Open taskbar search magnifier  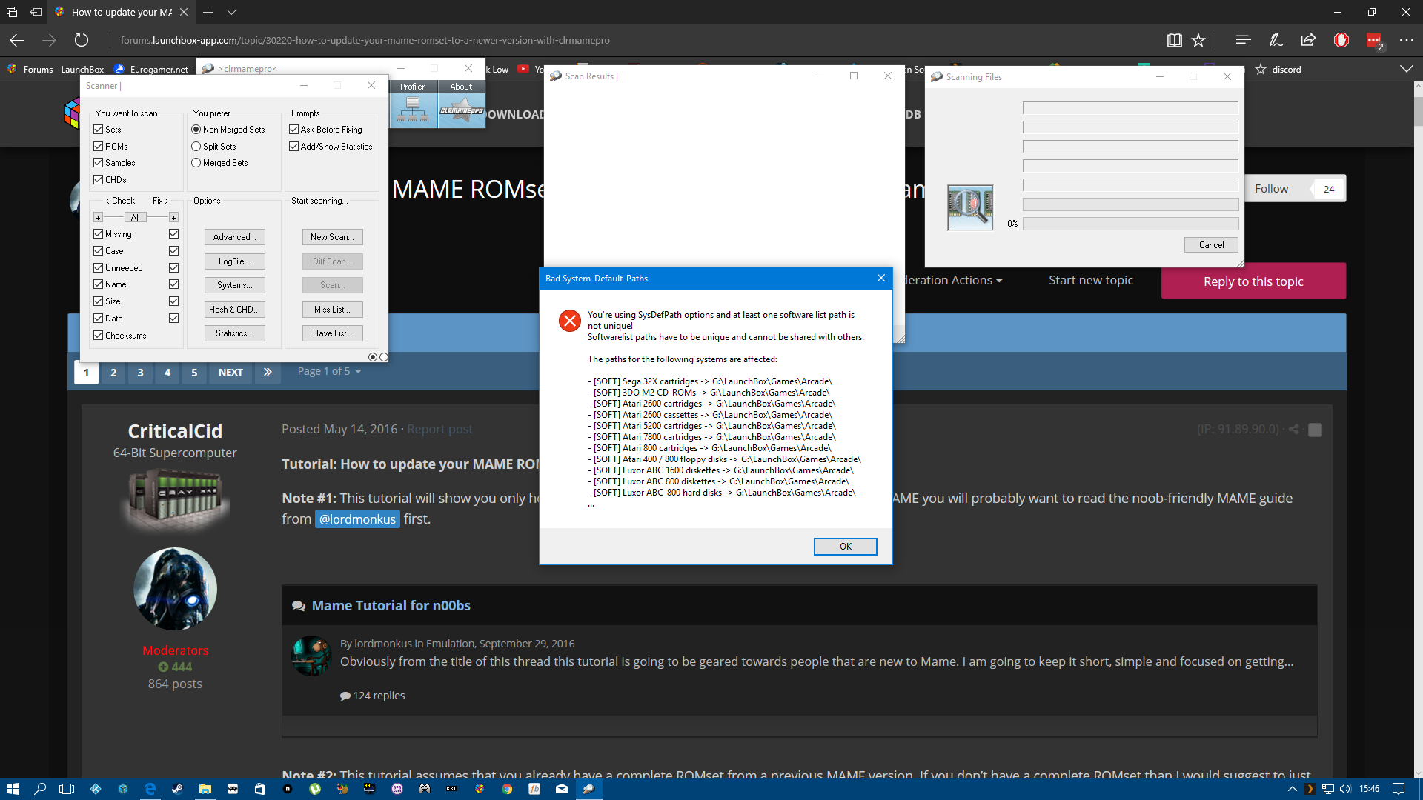coord(40,789)
